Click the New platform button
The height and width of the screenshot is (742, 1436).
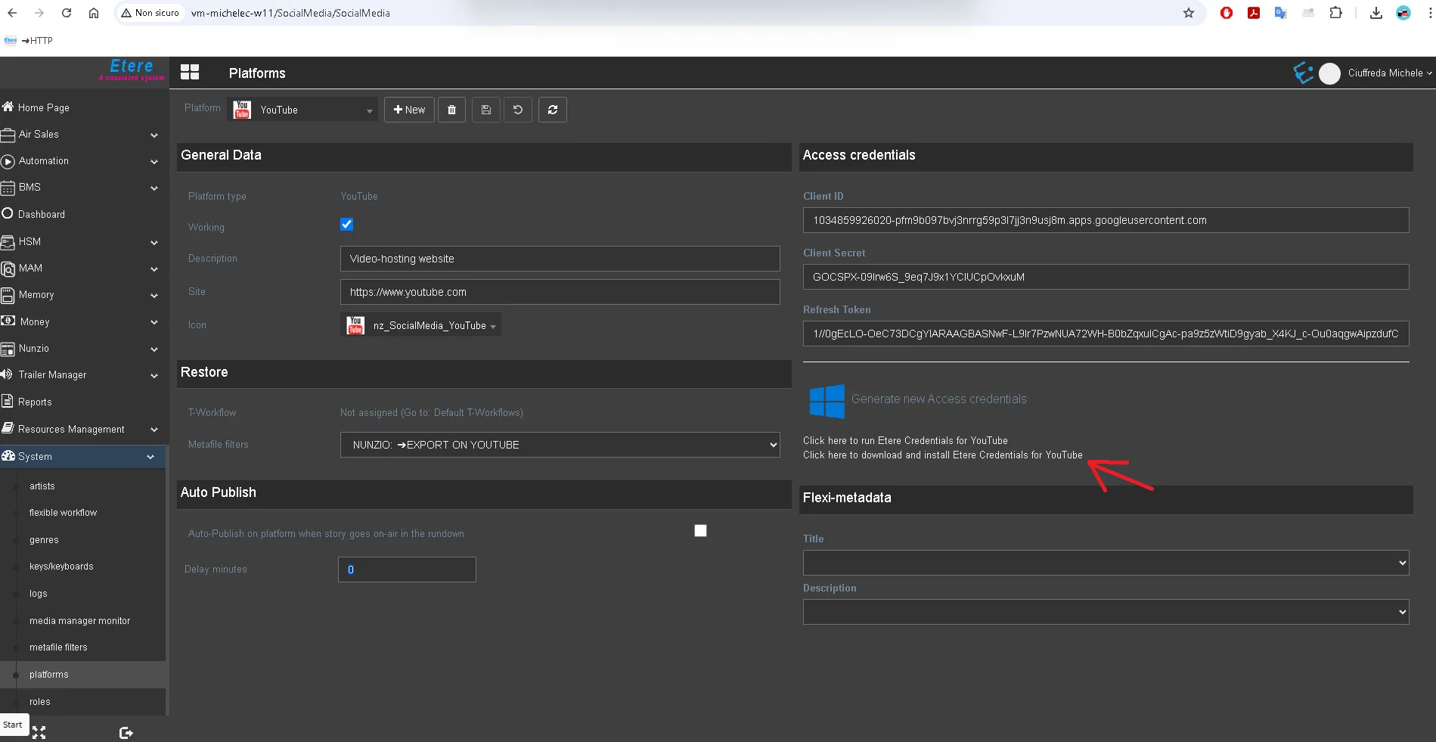pyautogui.click(x=409, y=110)
